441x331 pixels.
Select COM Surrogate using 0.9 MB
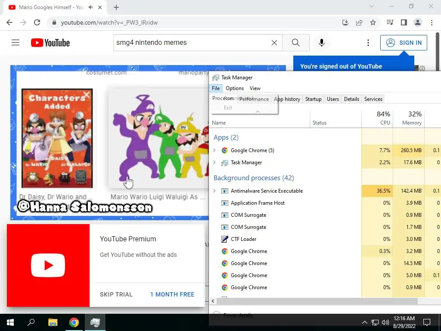click(325, 215)
